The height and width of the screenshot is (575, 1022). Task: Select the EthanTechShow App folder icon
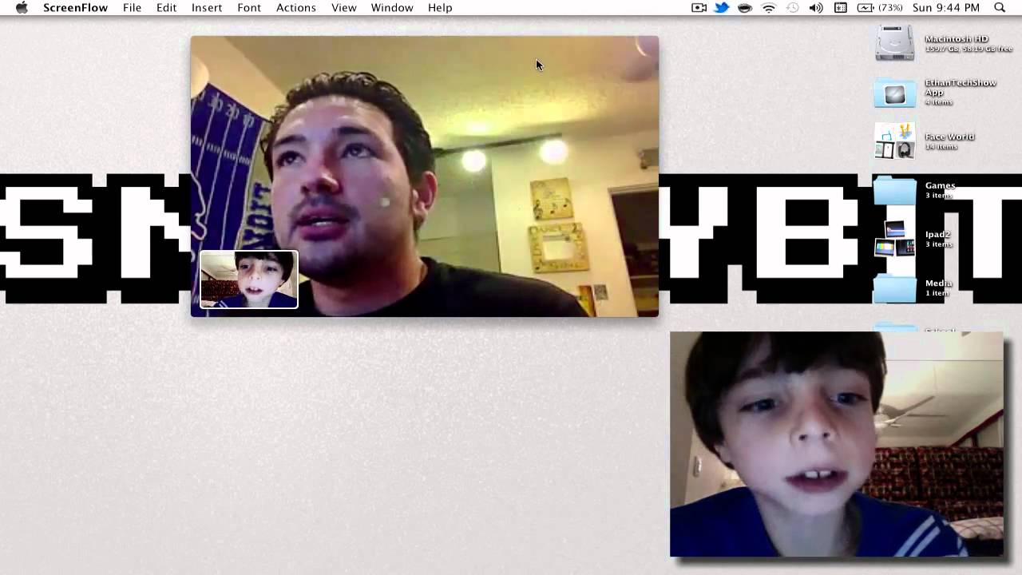click(x=895, y=93)
